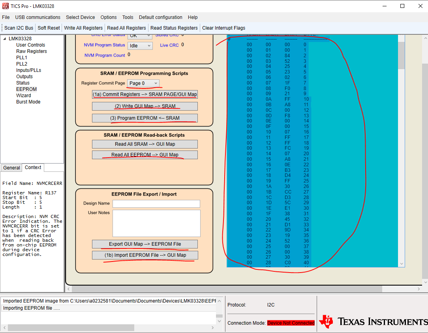This screenshot has height=333, width=428.
Task: Select the LMK03328 root tree item
Action: click(x=20, y=39)
